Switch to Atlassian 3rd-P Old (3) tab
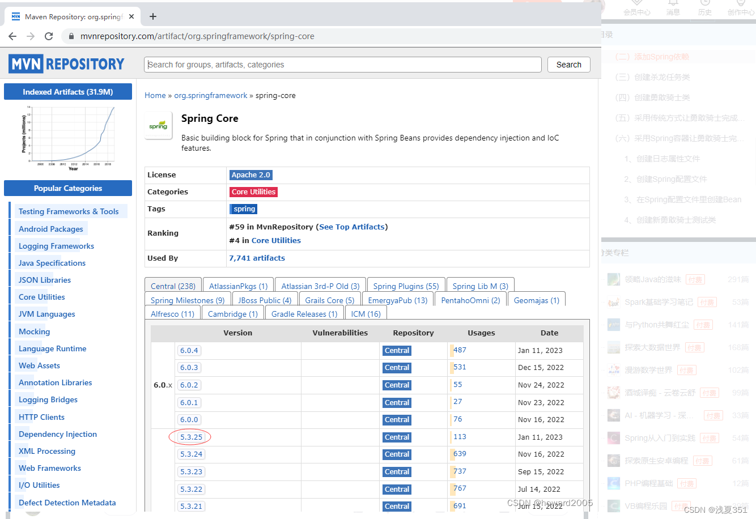 [x=320, y=286]
